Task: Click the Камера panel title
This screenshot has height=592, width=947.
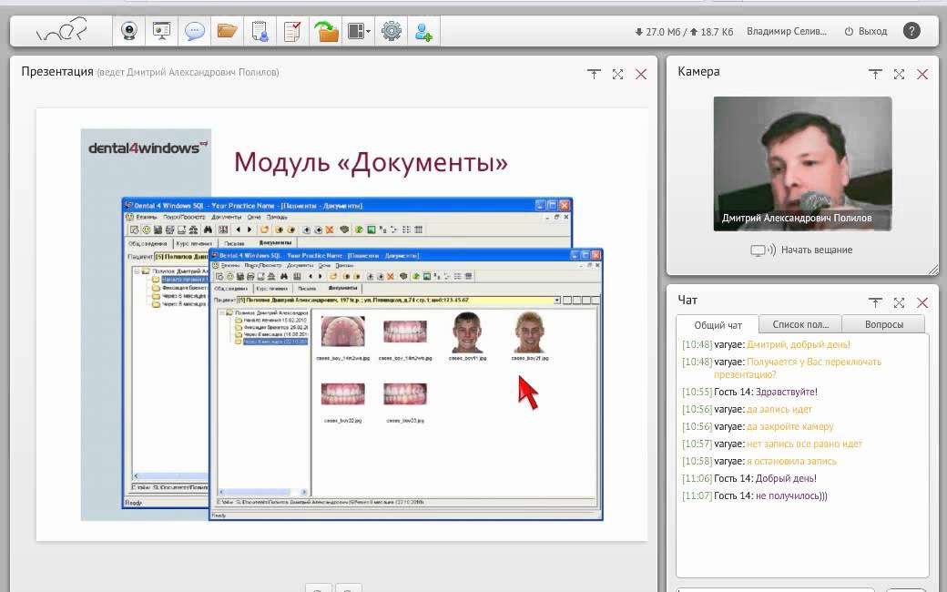Action: (x=698, y=71)
